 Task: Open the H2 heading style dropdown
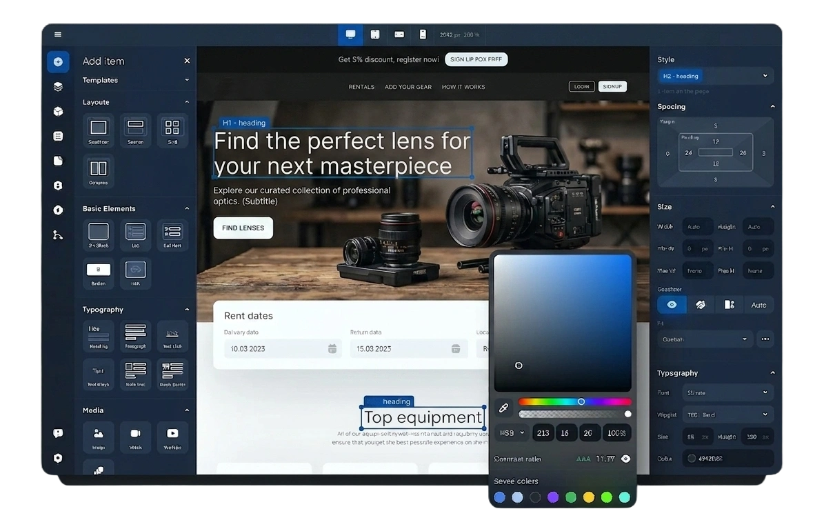pyautogui.click(x=715, y=76)
